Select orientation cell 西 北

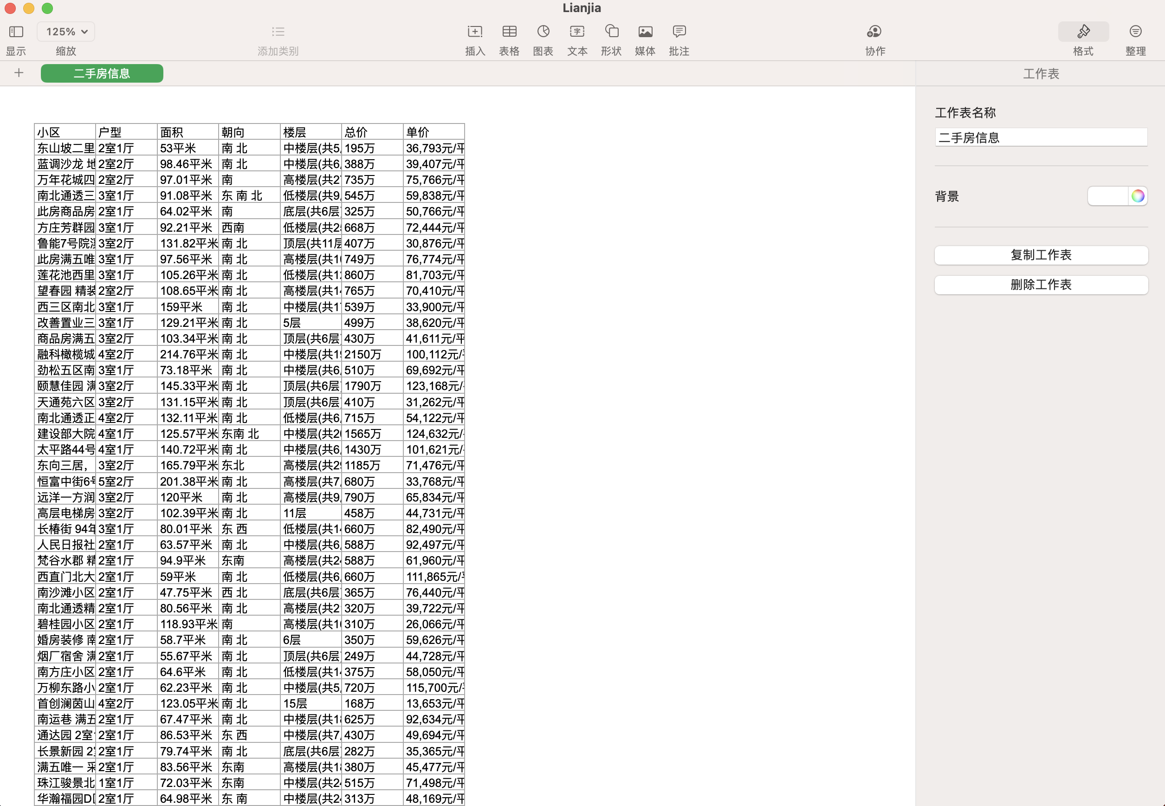click(x=250, y=592)
